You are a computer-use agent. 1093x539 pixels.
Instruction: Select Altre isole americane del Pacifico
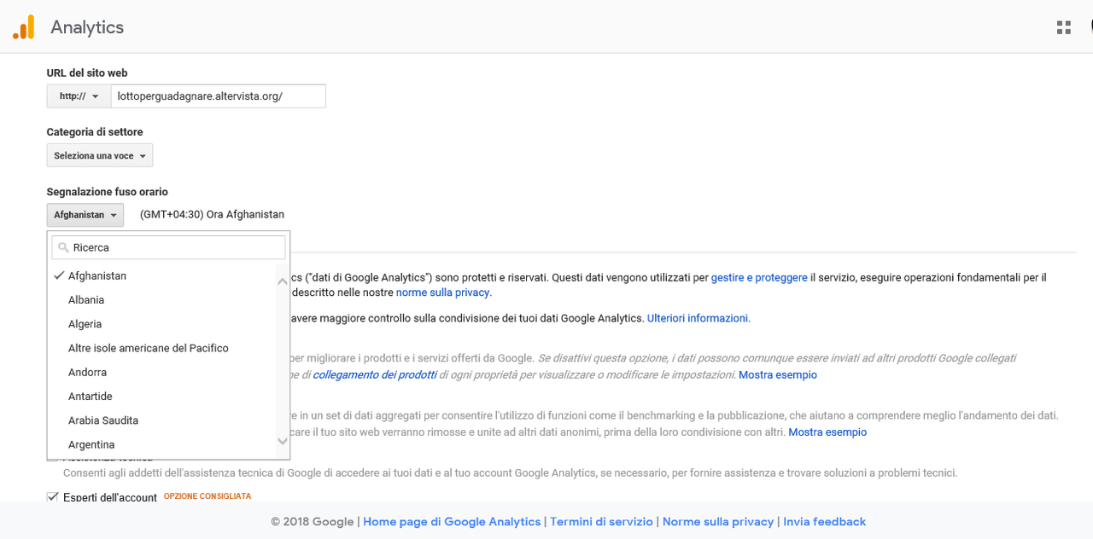pos(162,348)
